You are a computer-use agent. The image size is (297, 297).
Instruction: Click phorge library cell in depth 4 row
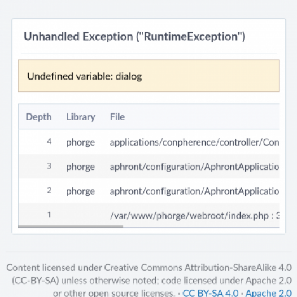click(81, 142)
